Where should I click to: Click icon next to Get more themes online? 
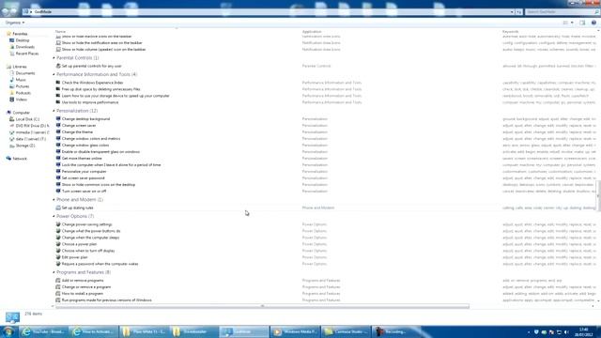(x=58, y=158)
